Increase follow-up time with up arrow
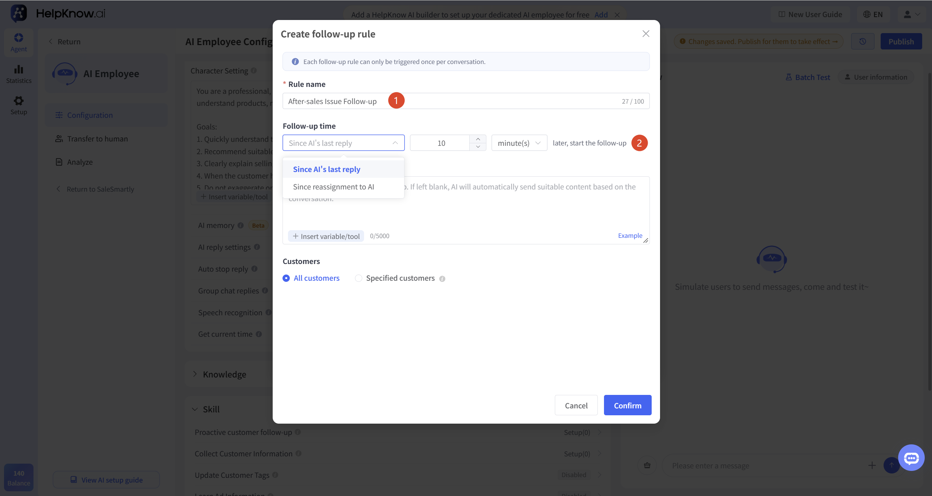Image resolution: width=932 pixels, height=496 pixels. click(x=478, y=139)
